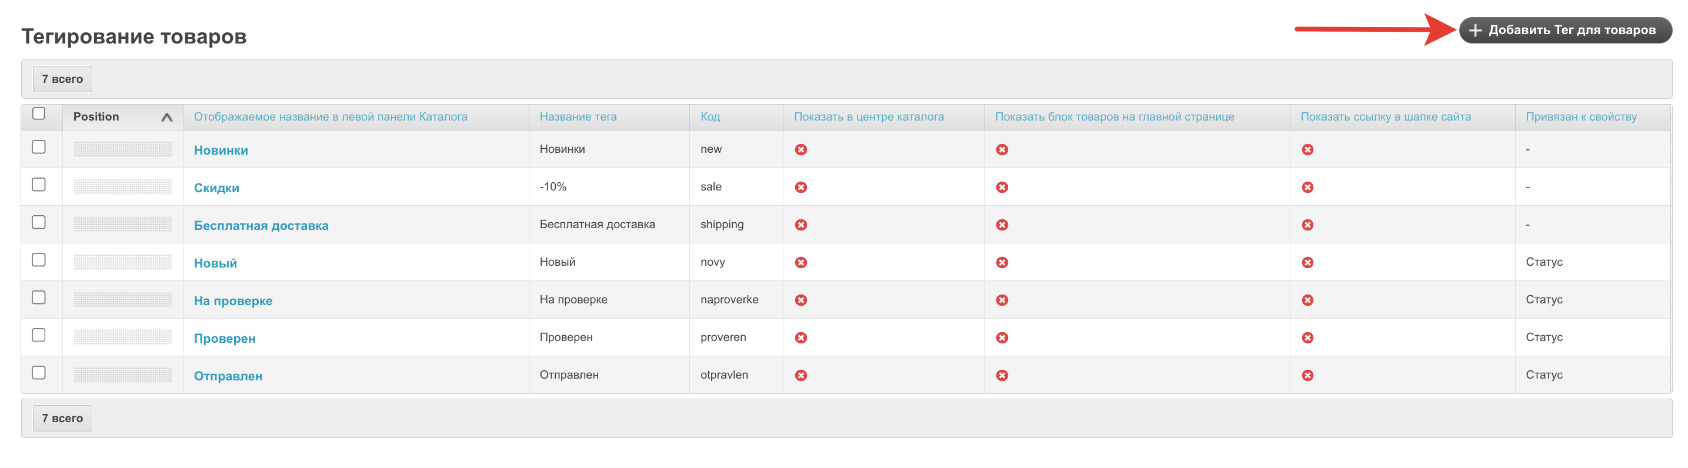Viewport: 1688px width, 468px height.
Task: Click the drag handle for Скидки row
Action: click(x=122, y=187)
